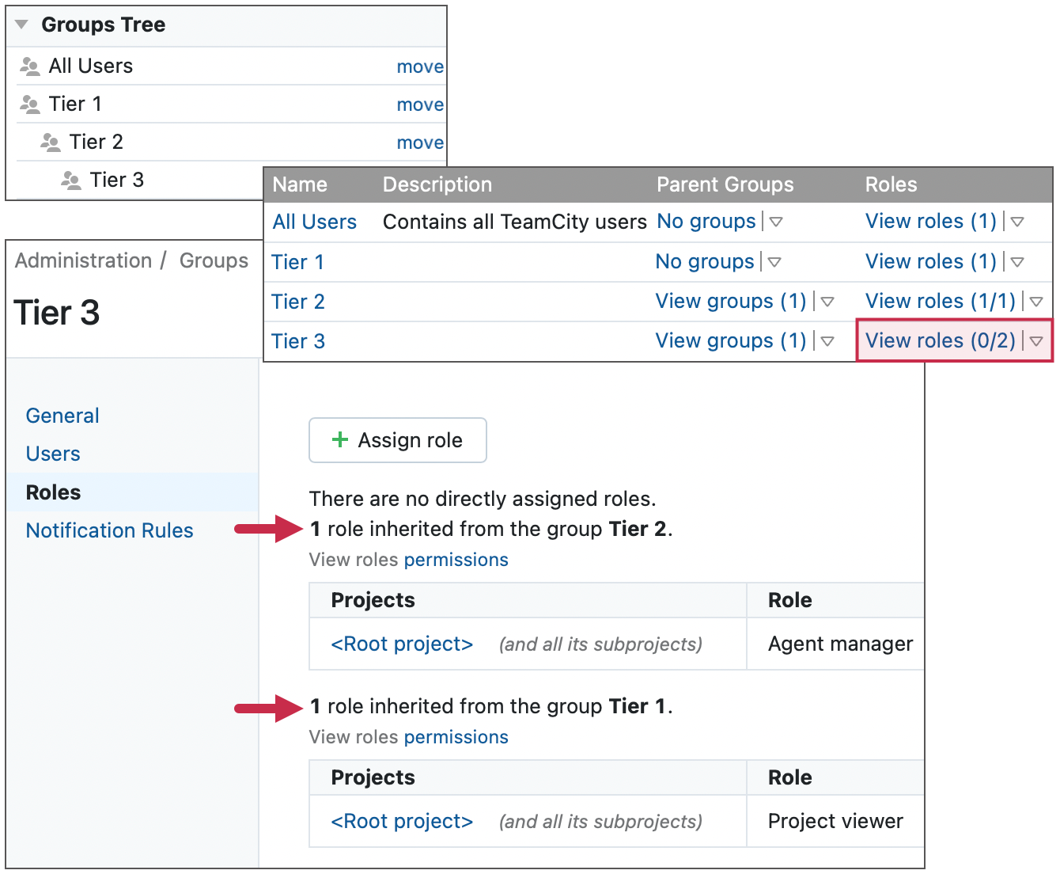The image size is (1060, 874).
Task: Click Administration in the breadcrumb
Action: click(x=83, y=260)
